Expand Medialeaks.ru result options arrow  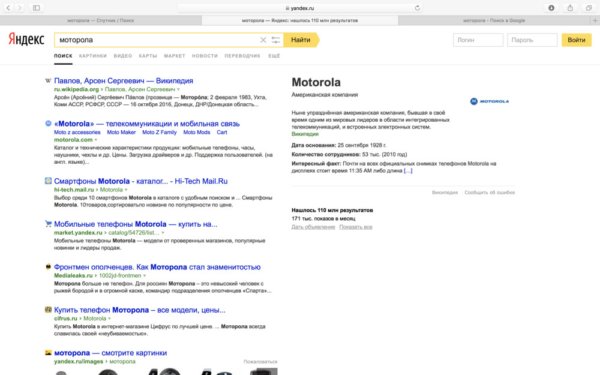pos(144,275)
